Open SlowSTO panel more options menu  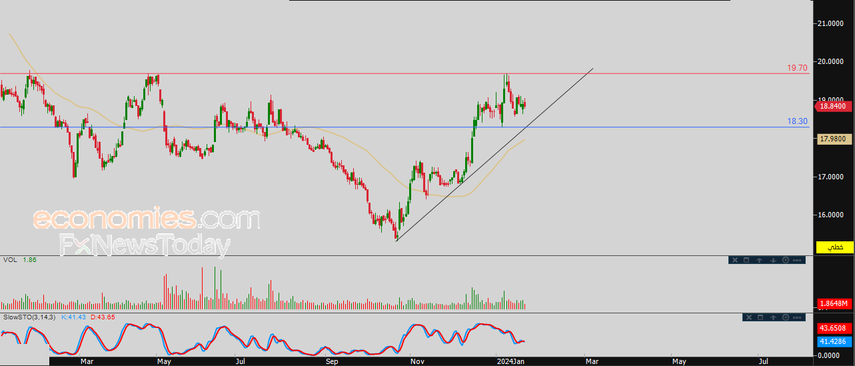(798, 318)
